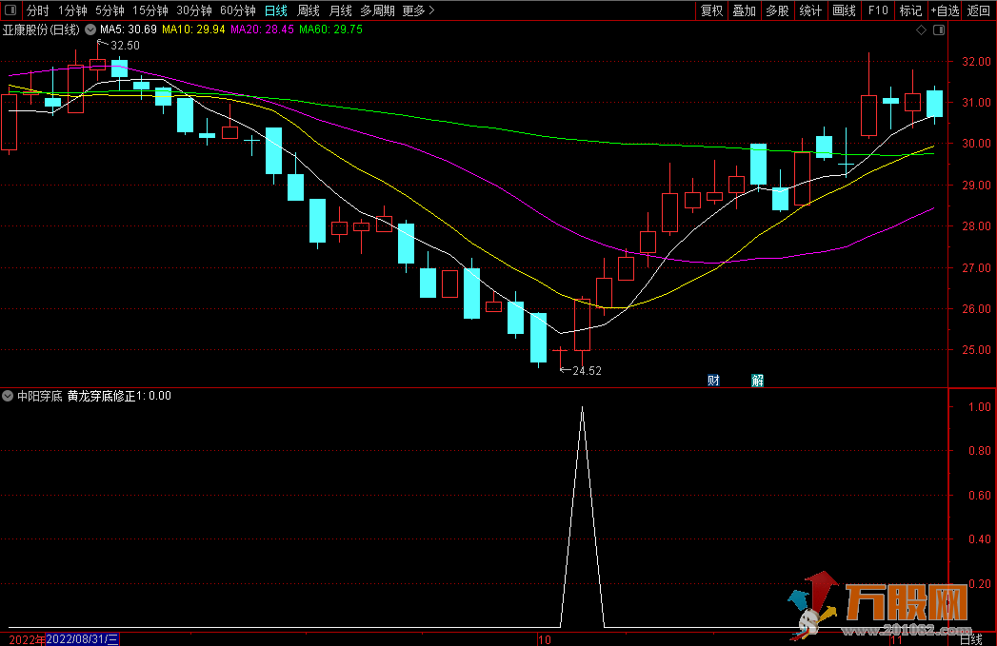Open 多周期 multi-period view
The width and height of the screenshot is (997, 646).
(x=377, y=10)
